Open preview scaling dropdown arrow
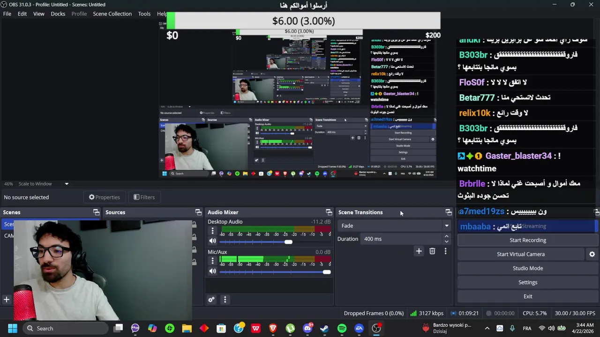Image resolution: width=600 pixels, height=337 pixels. [67, 184]
